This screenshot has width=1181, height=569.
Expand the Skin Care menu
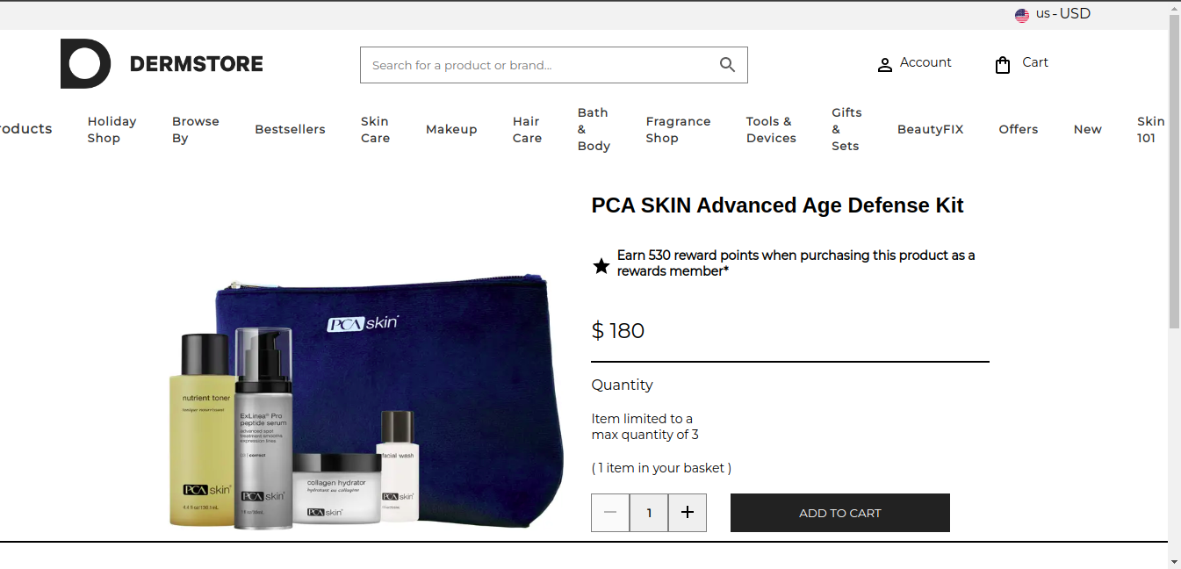coord(375,129)
